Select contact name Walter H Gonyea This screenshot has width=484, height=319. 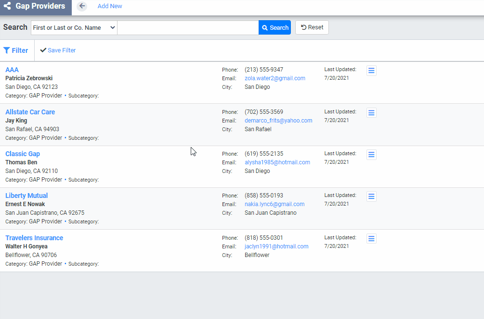[26, 246]
